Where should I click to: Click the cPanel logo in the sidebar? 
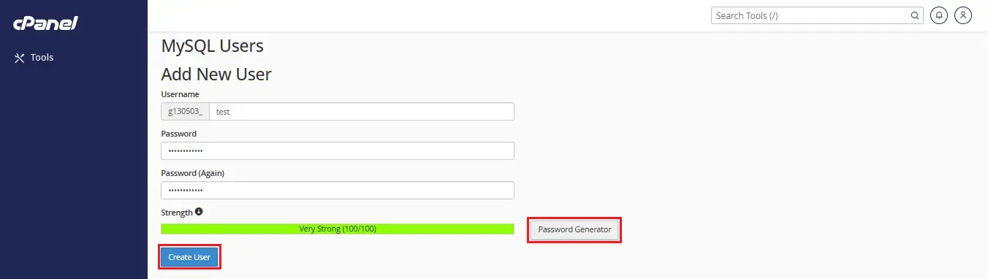click(x=45, y=23)
